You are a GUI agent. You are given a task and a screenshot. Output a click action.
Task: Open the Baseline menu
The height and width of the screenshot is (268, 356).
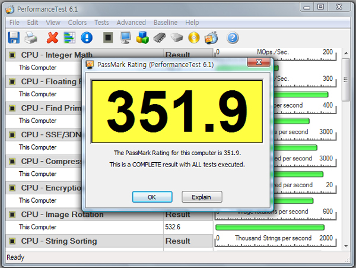coord(166,23)
